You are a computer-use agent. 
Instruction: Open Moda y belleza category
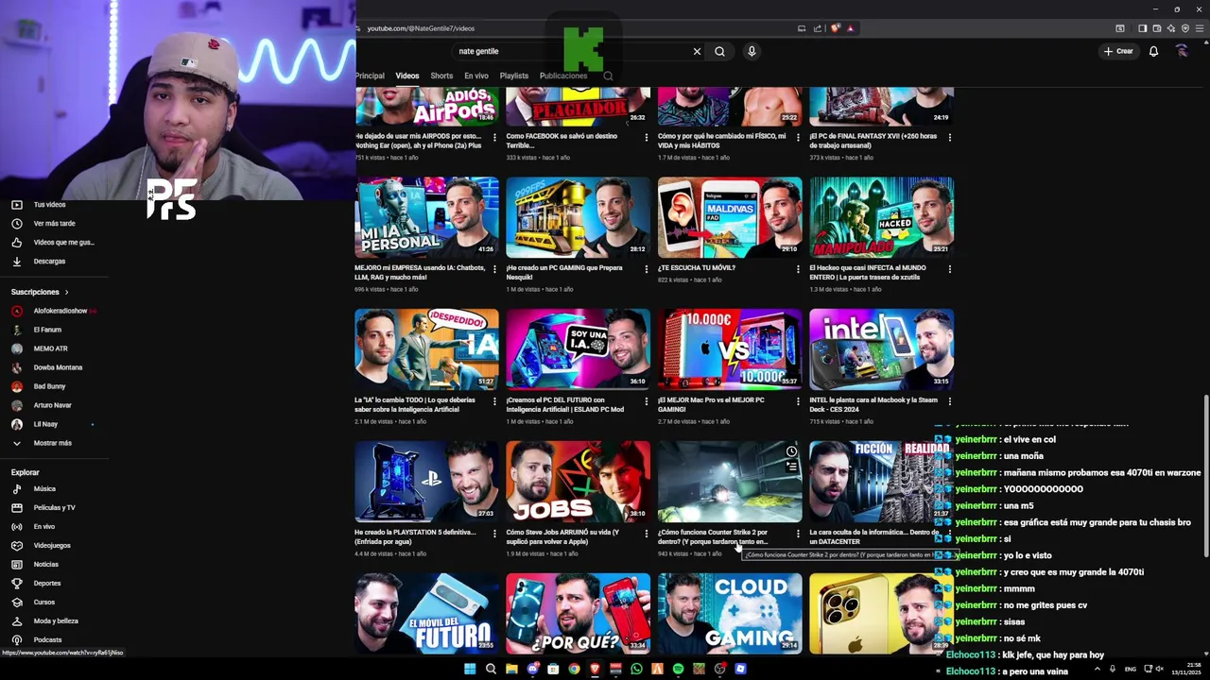[x=44, y=621]
